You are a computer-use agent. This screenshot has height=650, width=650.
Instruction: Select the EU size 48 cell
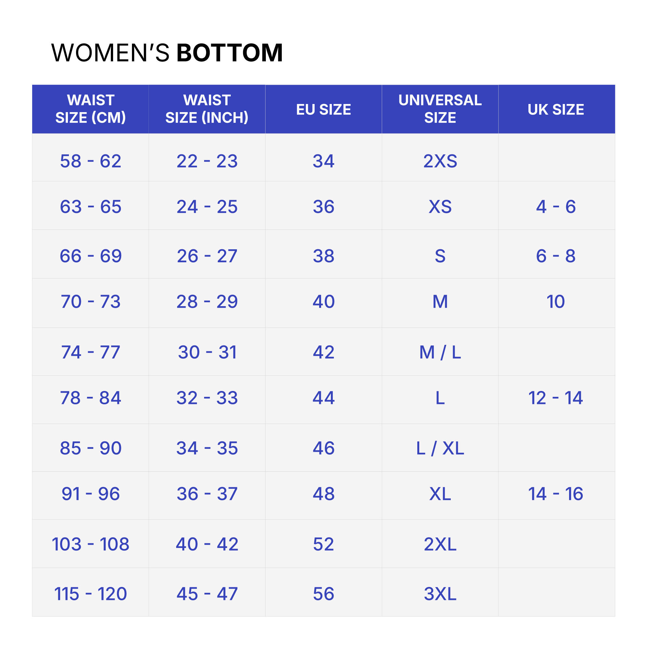pyautogui.click(x=323, y=494)
